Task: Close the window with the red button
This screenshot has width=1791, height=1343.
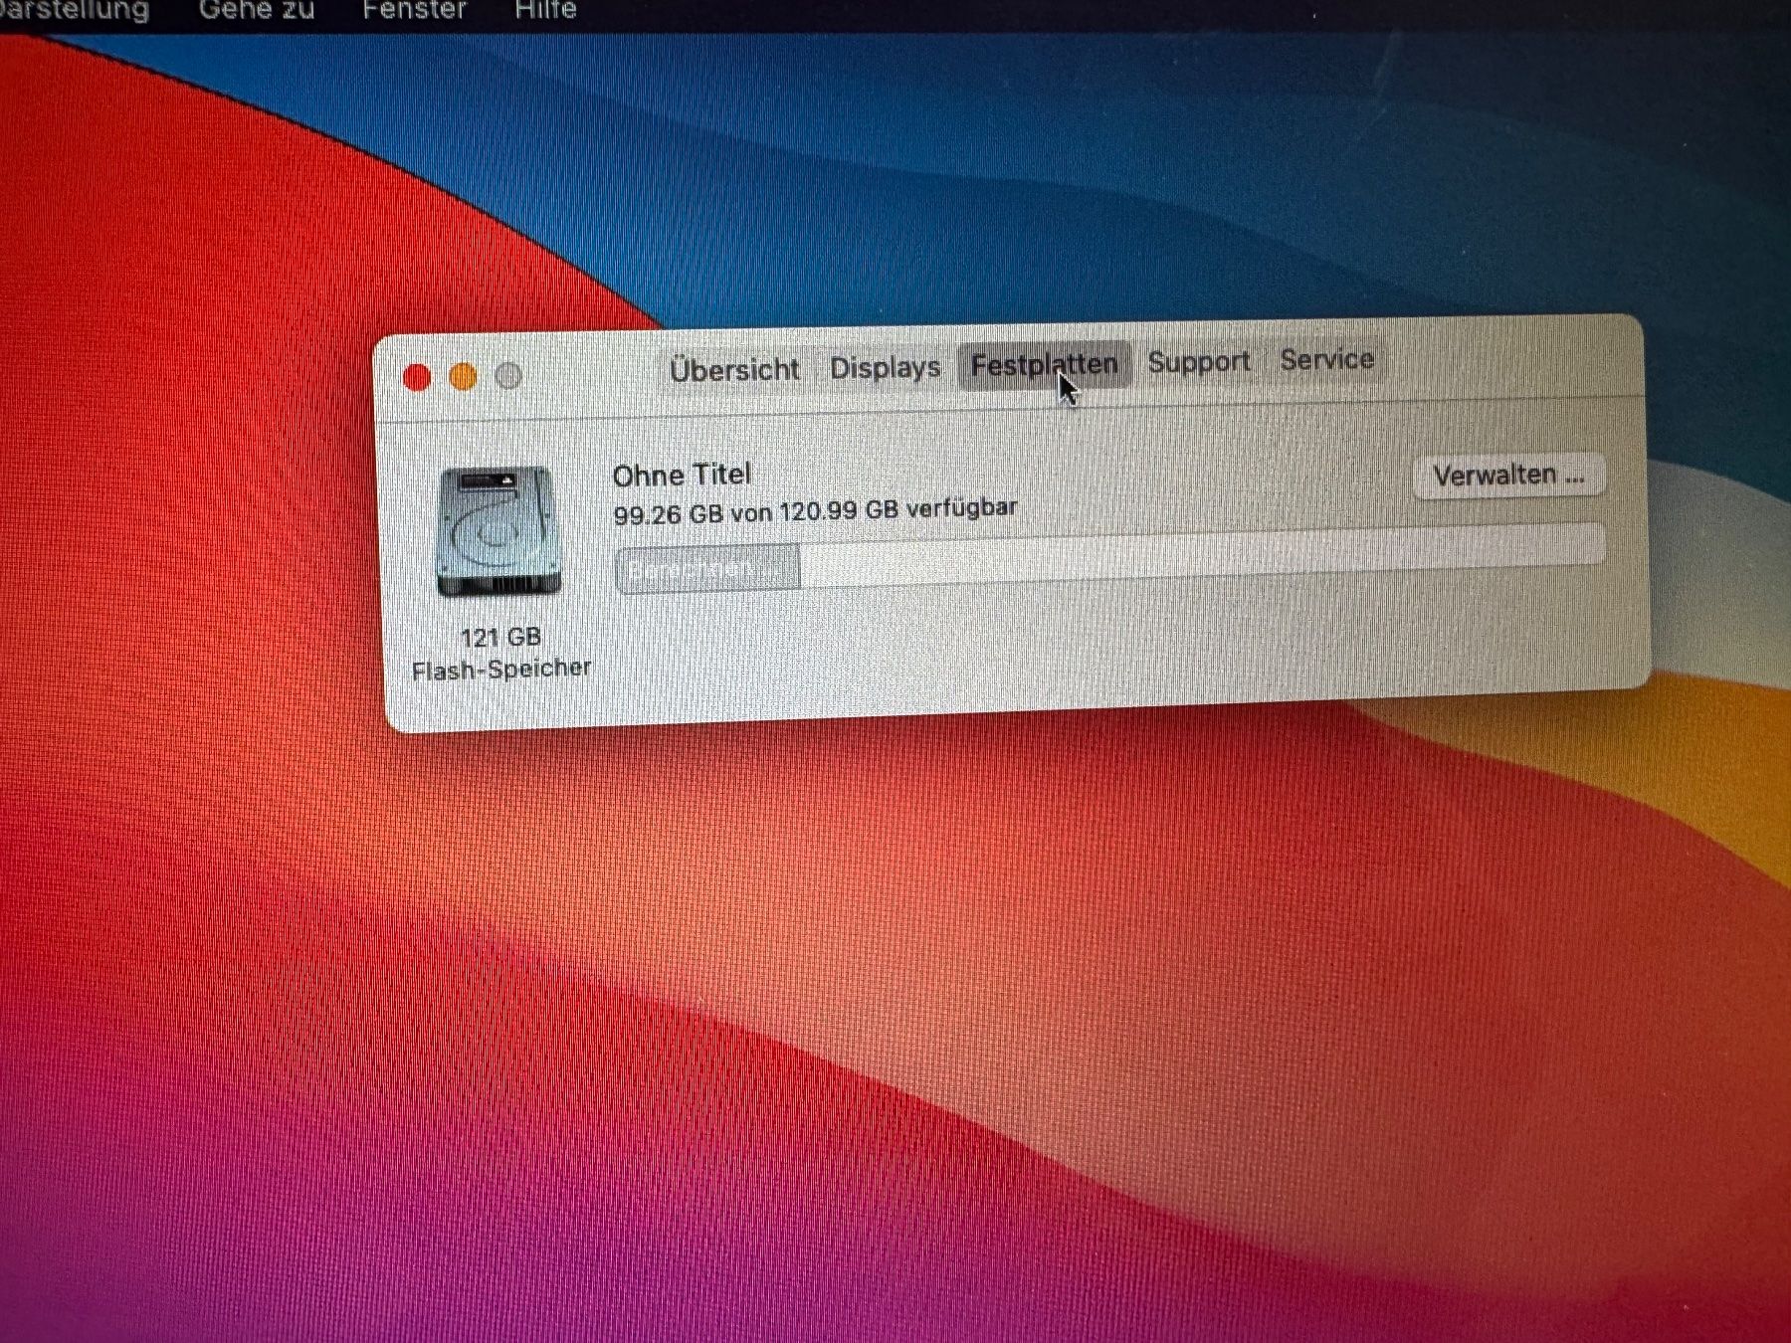Action: pyautogui.click(x=417, y=377)
